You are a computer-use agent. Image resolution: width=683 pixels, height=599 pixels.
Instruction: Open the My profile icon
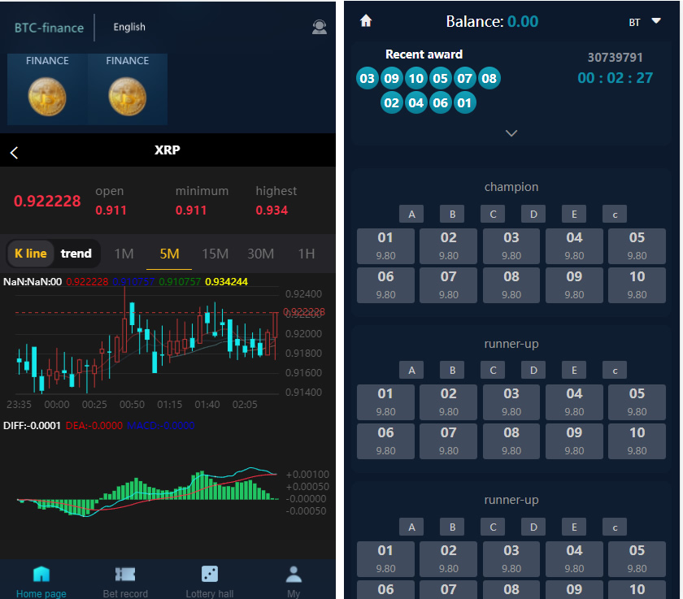pyautogui.click(x=294, y=574)
